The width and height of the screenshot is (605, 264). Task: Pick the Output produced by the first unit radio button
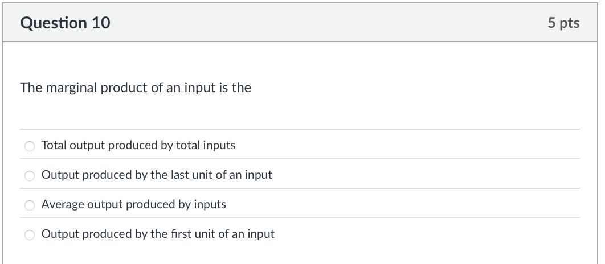click(x=30, y=234)
